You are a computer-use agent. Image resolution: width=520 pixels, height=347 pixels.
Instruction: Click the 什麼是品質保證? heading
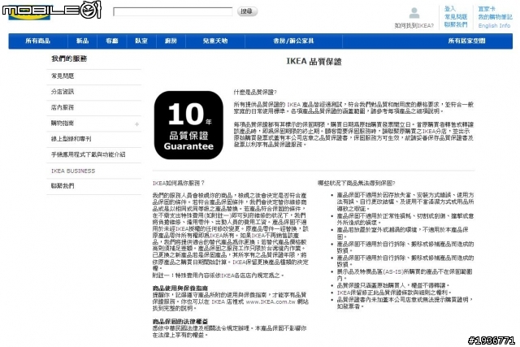pos(255,92)
